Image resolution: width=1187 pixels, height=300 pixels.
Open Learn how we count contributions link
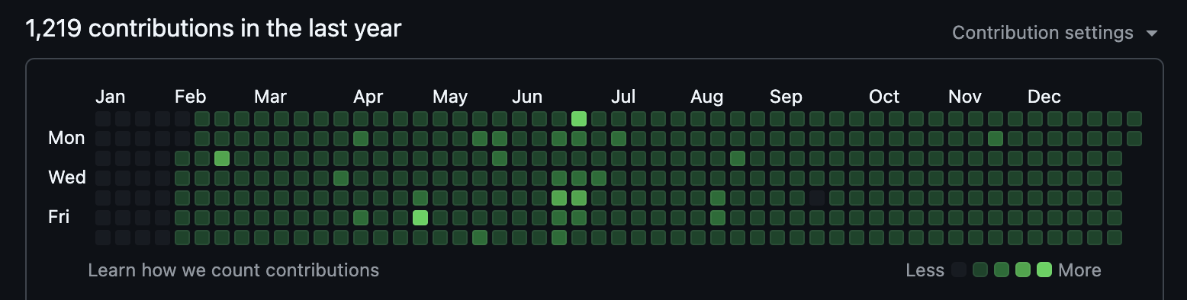tap(233, 270)
